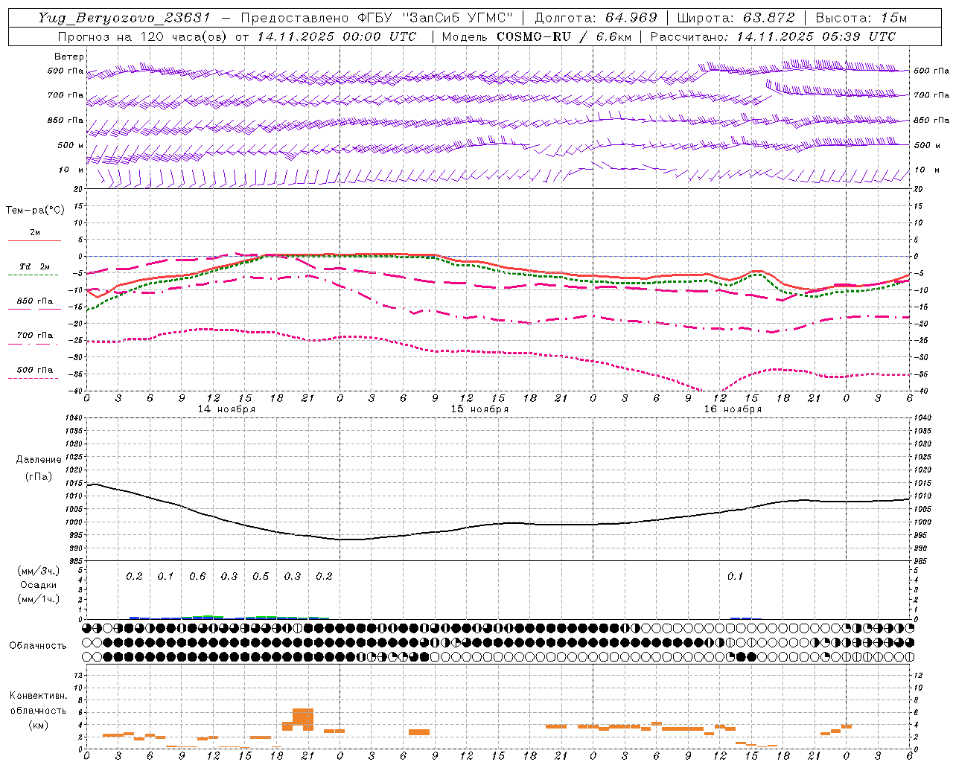Click the Рассчитано: 14.11.2025 05:39 UTC text
This screenshot has width=953, height=762.
click(773, 36)
